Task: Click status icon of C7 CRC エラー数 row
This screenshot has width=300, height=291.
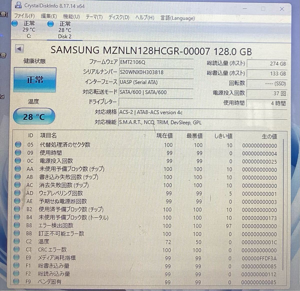Action: (x=16, y=249)
